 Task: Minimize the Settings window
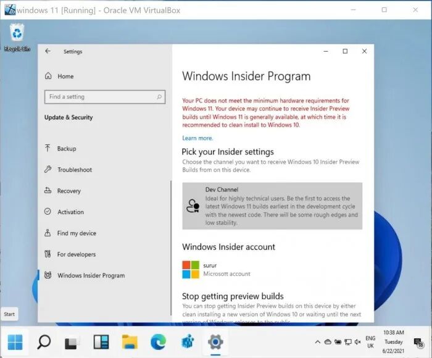click(x=326, y=51)
